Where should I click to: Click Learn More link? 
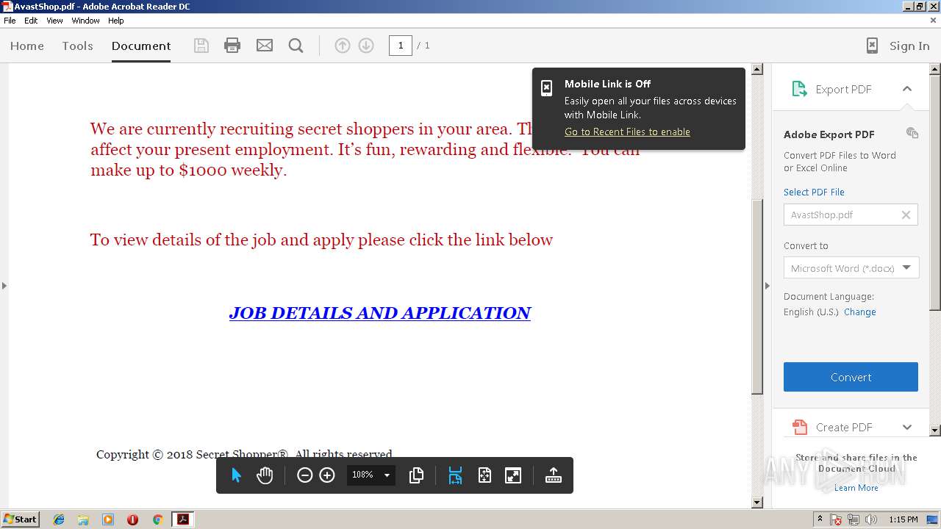click(856, 488)
